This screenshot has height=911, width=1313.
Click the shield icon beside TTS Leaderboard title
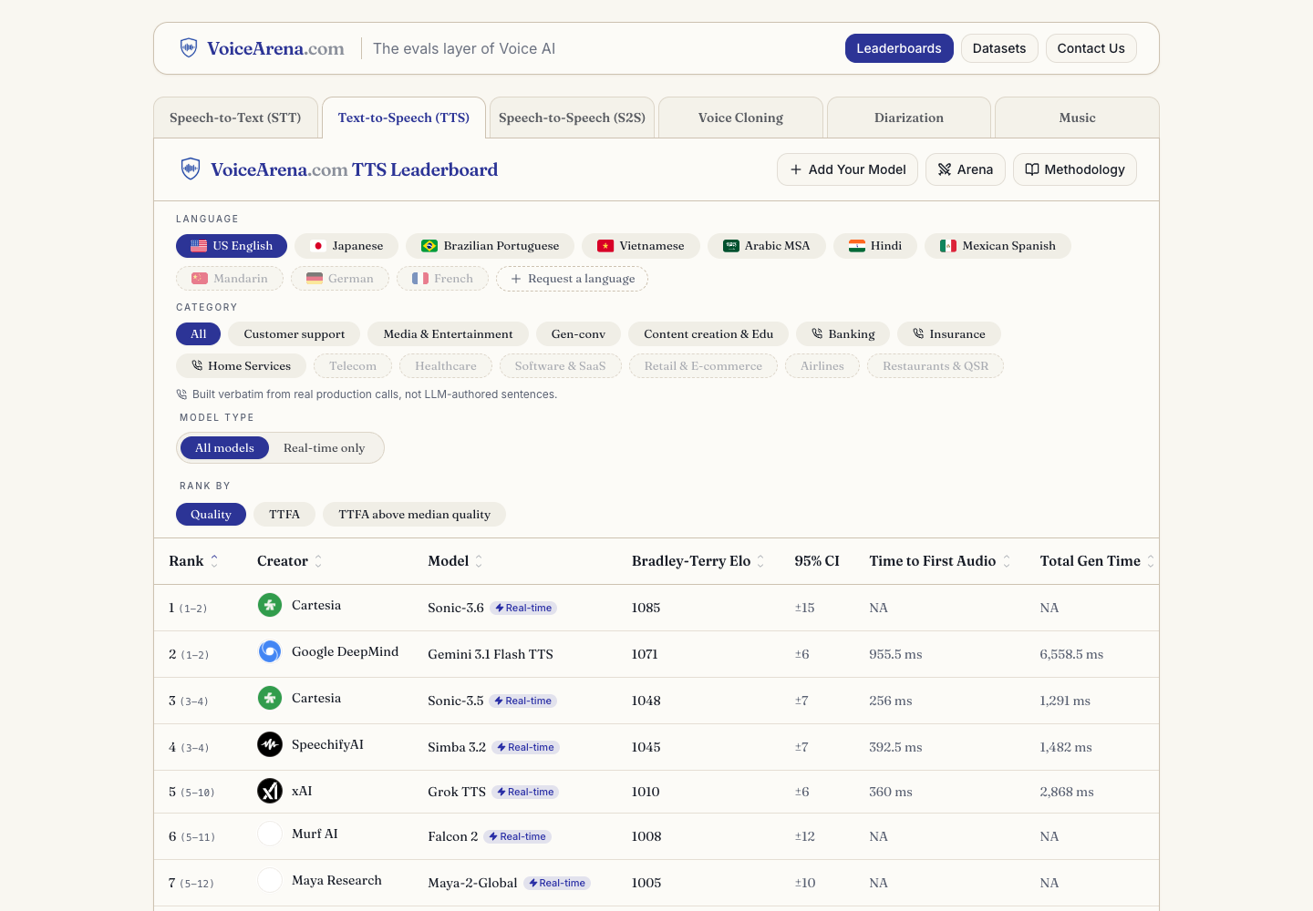pyautogui.click(x=191, y=169)
